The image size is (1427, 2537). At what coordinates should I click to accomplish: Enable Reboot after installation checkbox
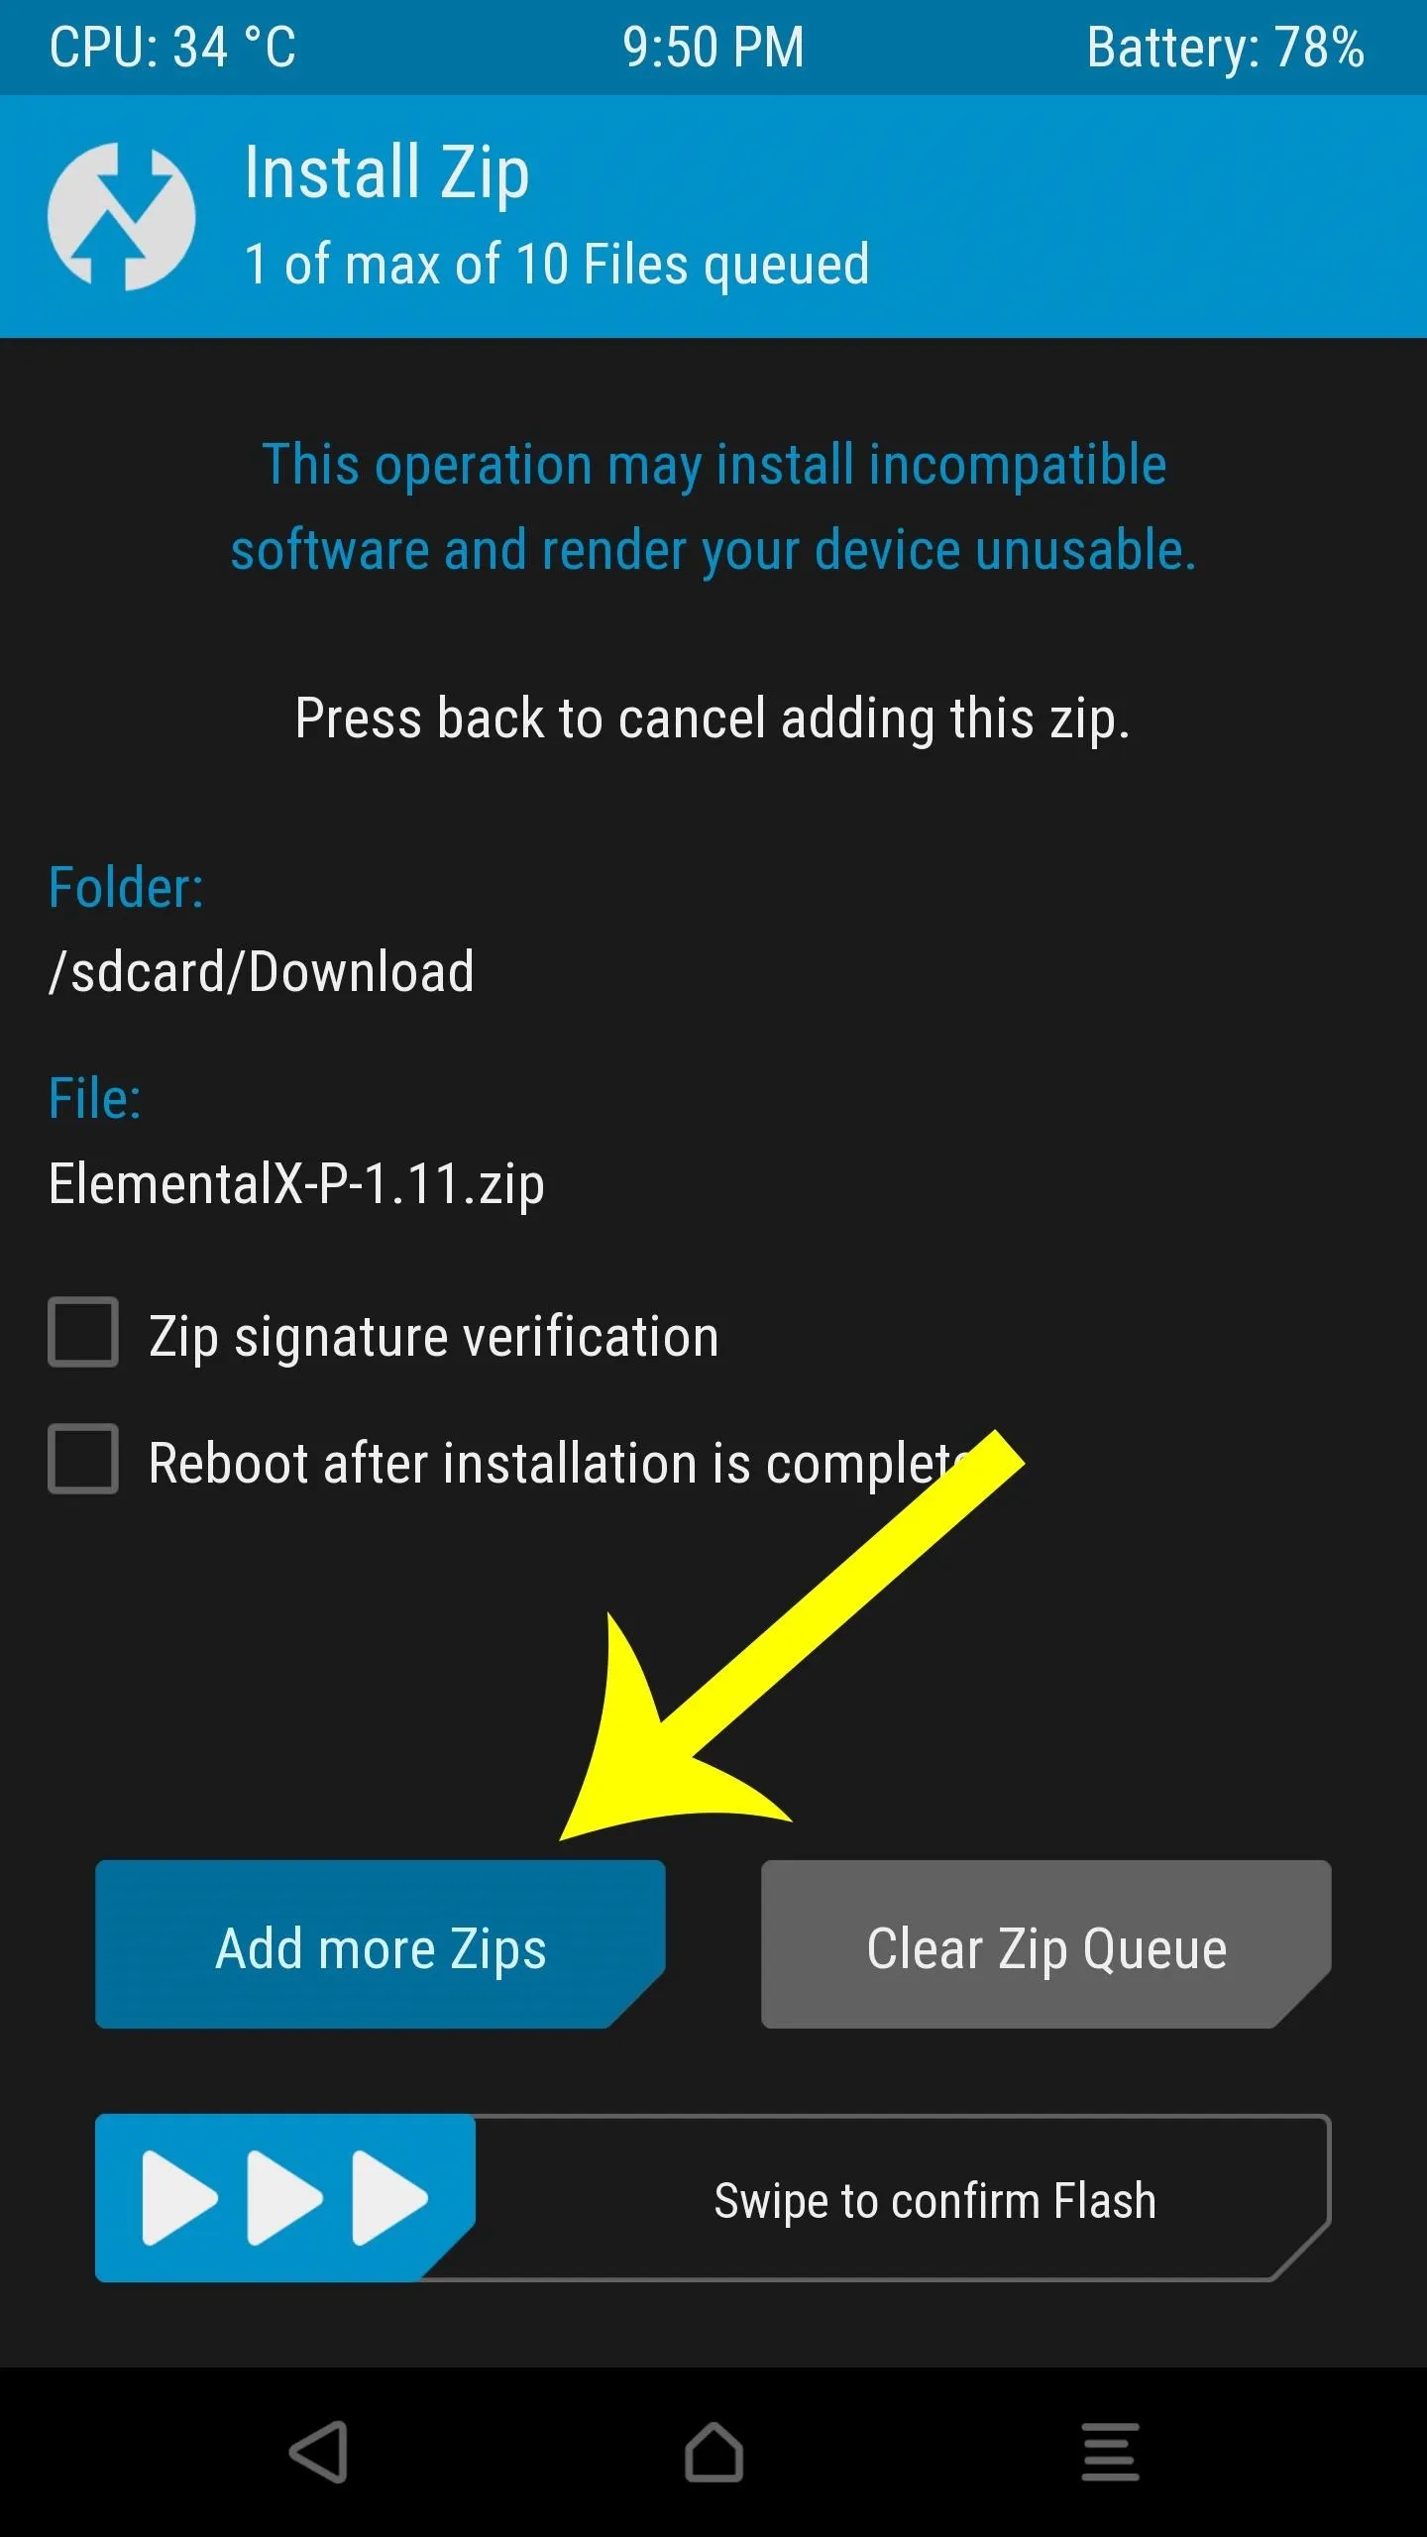[x=83, y=1459]
